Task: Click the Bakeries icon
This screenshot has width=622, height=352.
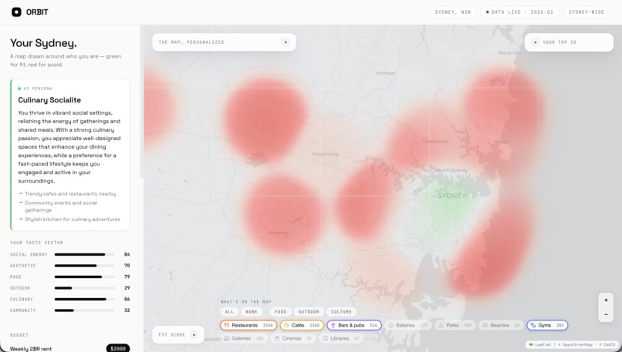Action: (x=390, y=325)
